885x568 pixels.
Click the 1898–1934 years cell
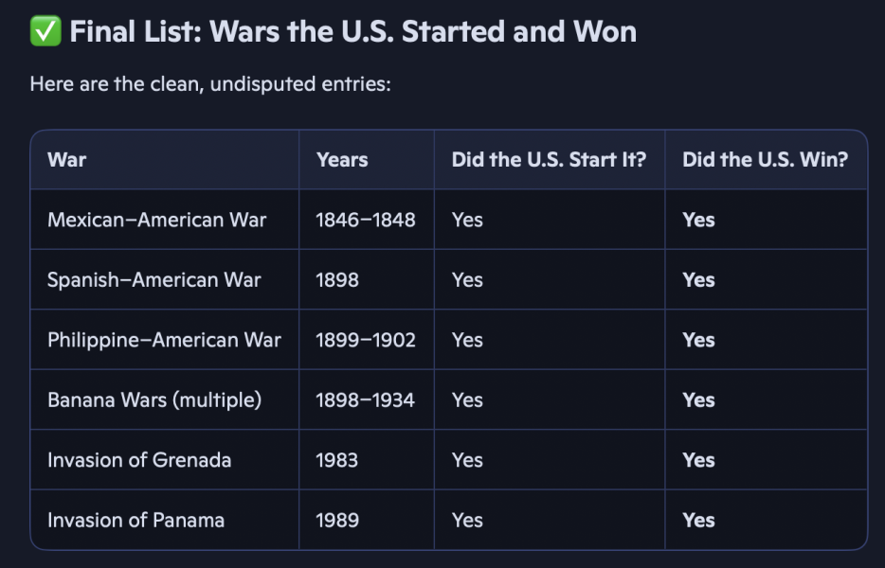tap(366, 399)
